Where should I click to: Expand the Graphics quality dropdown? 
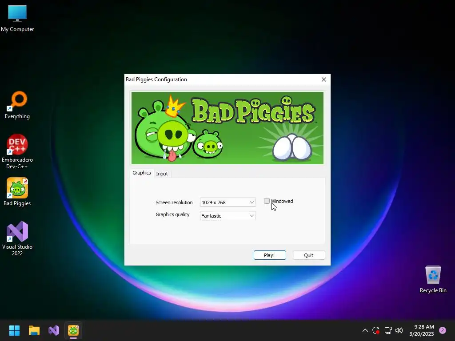(228, 216)
